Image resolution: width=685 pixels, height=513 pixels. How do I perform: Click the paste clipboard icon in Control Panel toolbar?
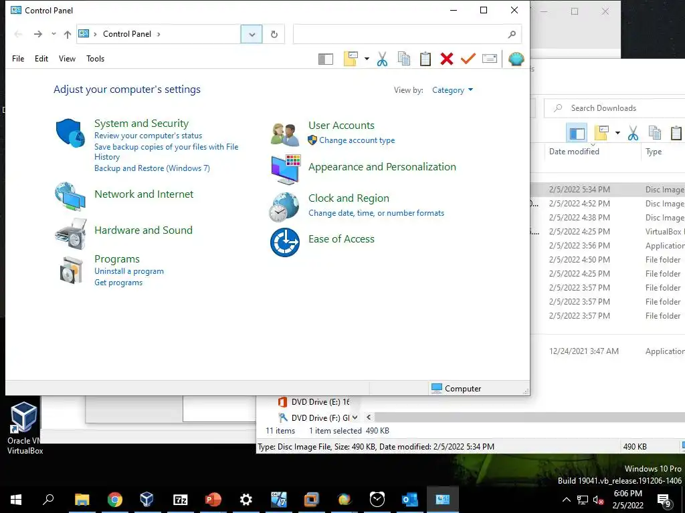coord(425,59)
